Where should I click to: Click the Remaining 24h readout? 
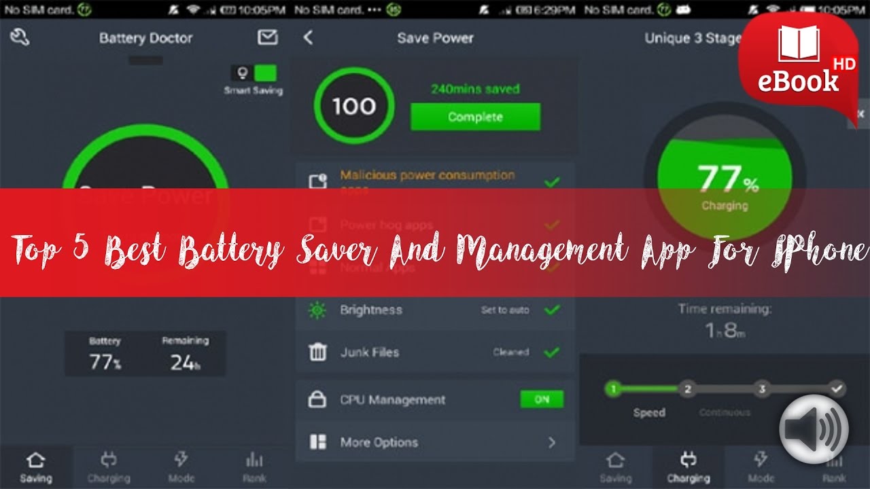tap(185, 354)
